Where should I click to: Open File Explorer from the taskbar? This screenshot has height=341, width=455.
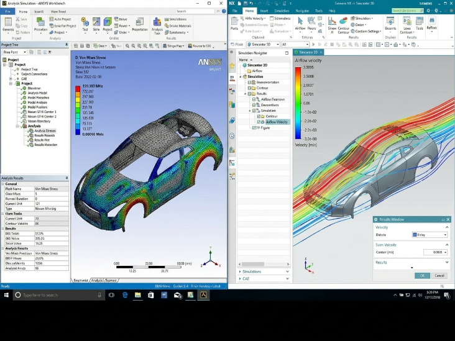tap(137, 295)
